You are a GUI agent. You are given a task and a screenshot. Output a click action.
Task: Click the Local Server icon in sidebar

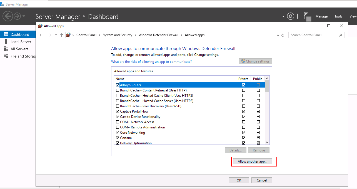pos(6,42)
